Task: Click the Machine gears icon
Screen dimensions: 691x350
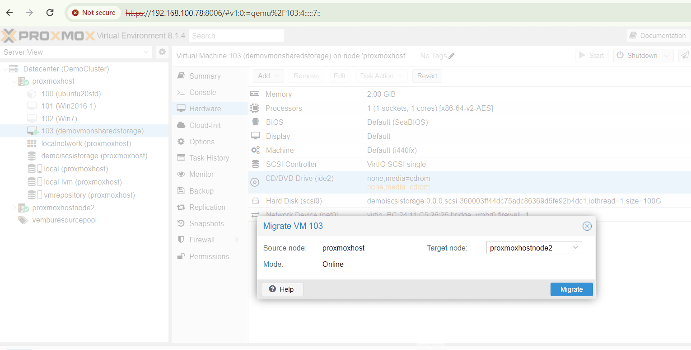Action: [255, 150]
